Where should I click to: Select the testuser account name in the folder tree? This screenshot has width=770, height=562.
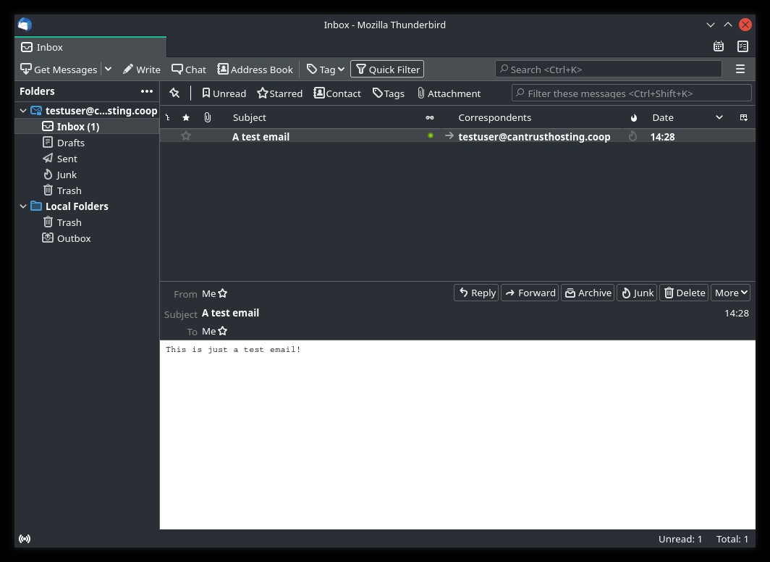101,111
